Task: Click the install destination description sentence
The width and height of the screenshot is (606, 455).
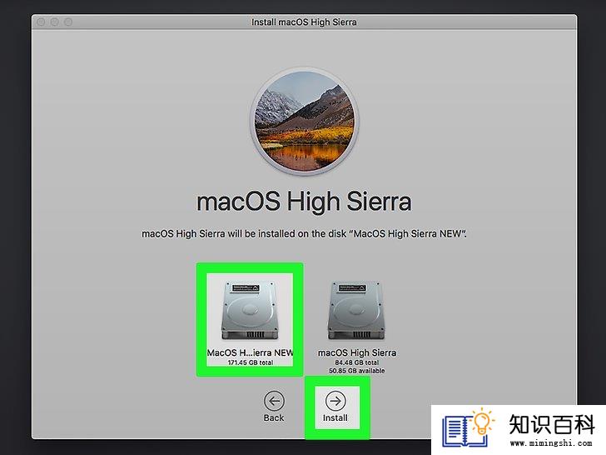Action: [x=304, y=233]
